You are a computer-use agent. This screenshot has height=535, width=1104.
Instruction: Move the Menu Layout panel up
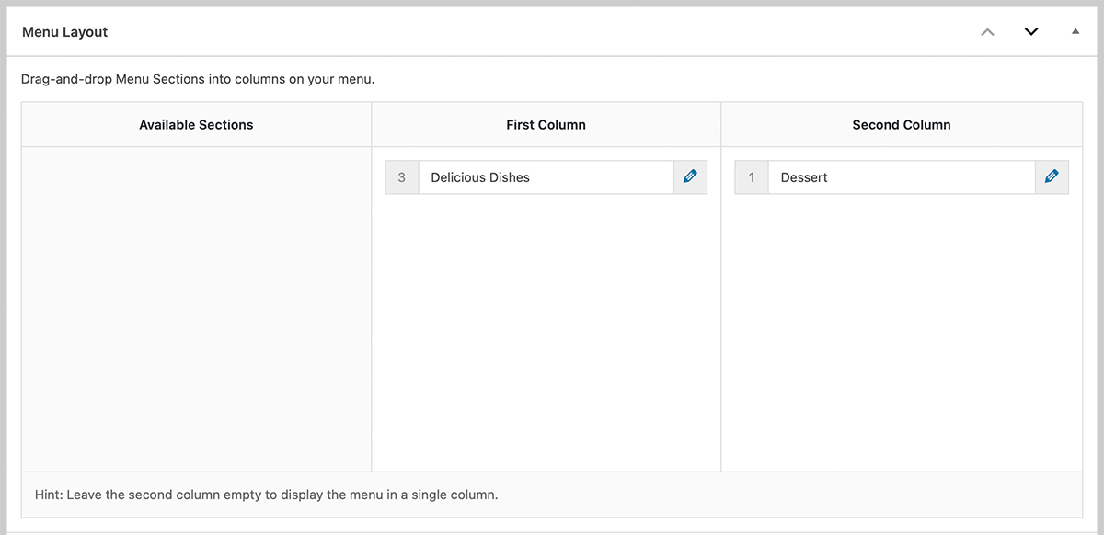pyautogui.click(x=987, y=32)
